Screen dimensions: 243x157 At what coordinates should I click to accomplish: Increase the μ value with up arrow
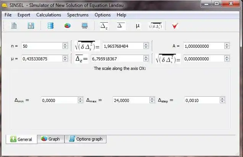point(65,57)
